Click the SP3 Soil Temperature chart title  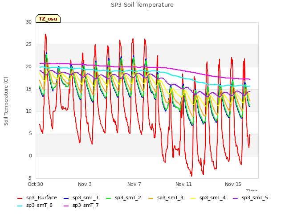(142, 5)
